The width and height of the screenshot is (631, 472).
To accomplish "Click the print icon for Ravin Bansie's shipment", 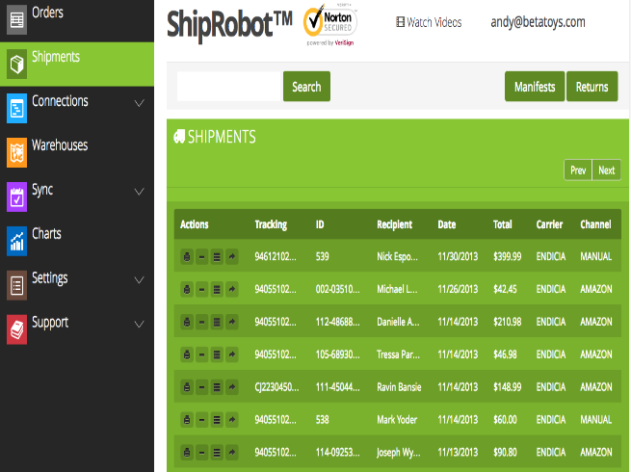I will (x=186, y=387).
